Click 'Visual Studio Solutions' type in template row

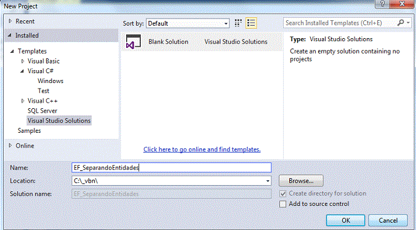click(236, 42)
